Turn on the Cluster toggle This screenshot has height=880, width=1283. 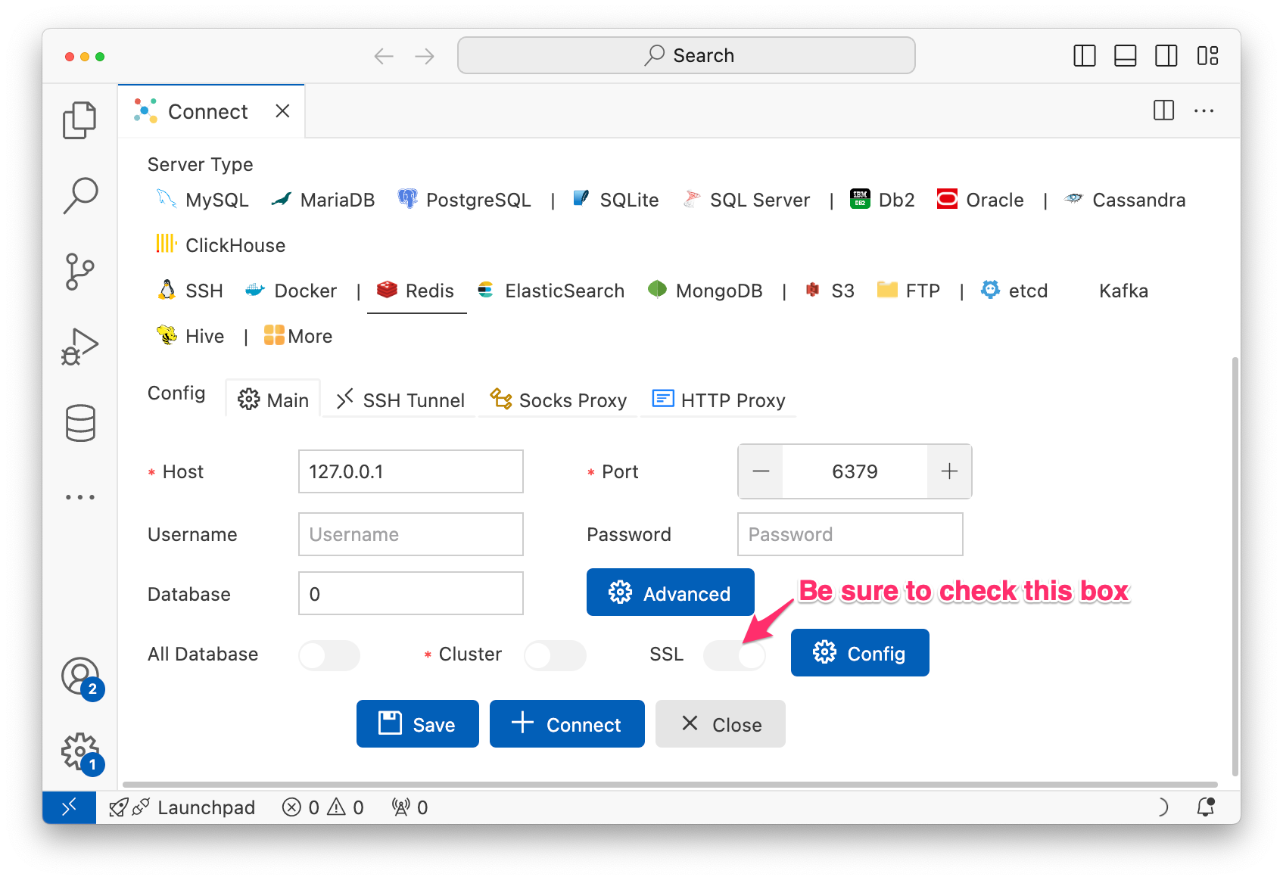pyautogui.click(x=555, y=655)
